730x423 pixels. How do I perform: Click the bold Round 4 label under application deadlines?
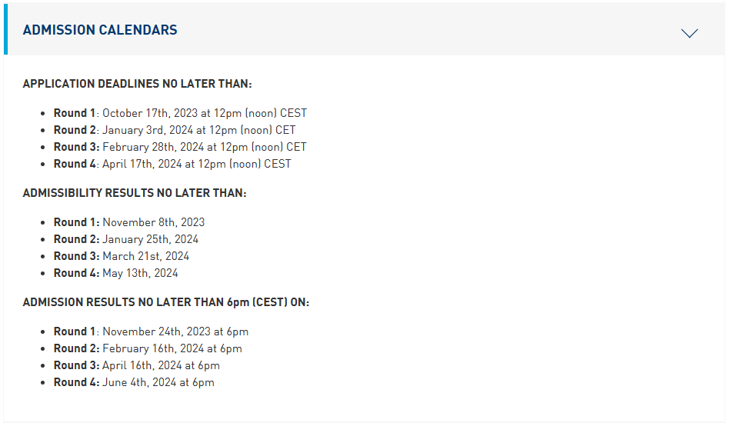point(75,164)
